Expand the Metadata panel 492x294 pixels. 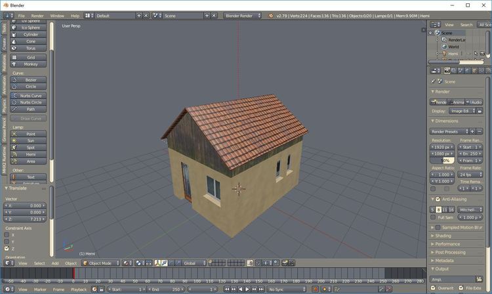444,261
